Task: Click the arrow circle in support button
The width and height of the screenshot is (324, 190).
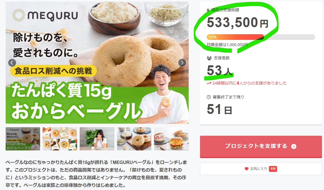Action: pyautogui.click(x=293, y=146)
